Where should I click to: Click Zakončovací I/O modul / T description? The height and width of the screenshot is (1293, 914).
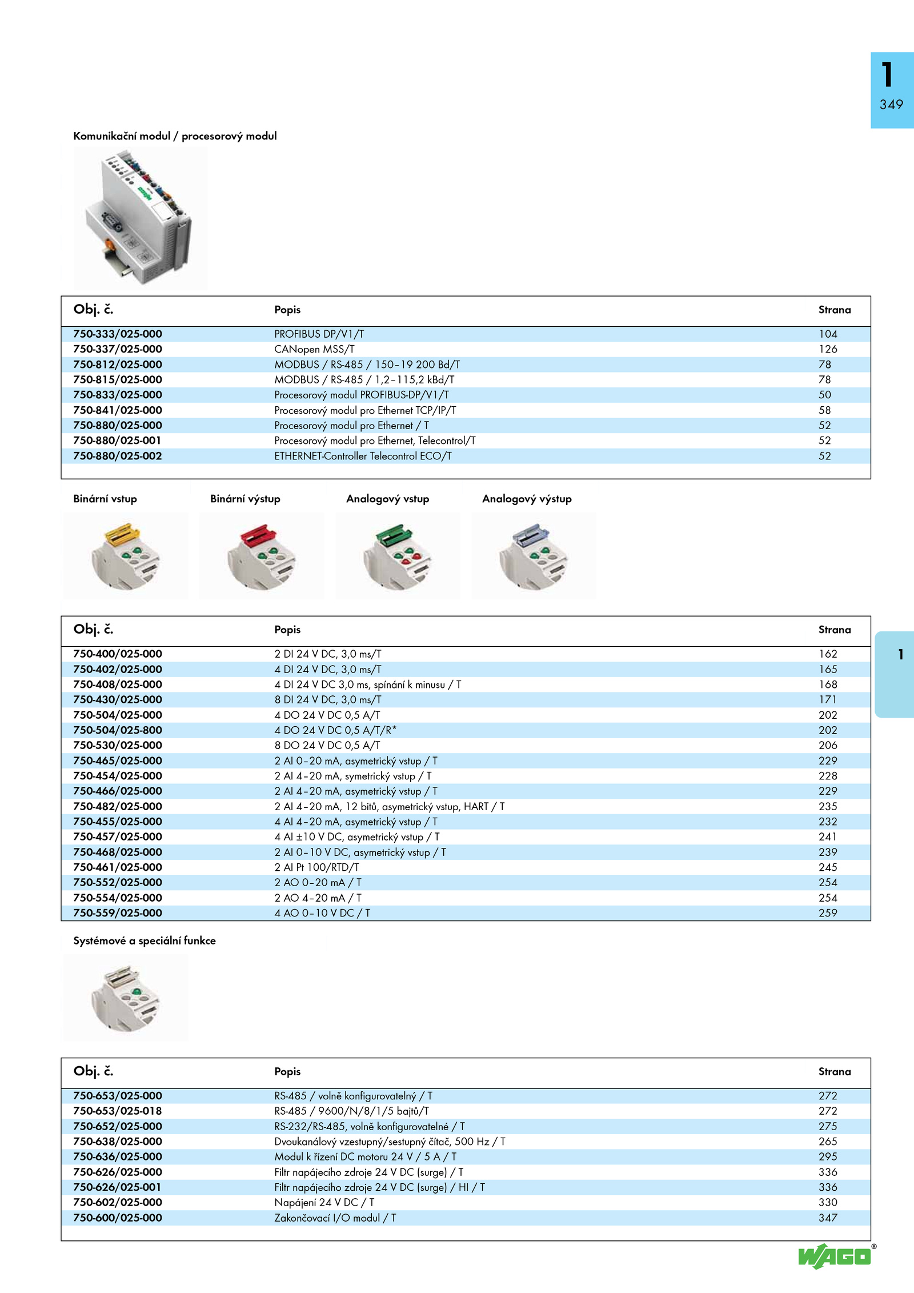pos(335,1218)
